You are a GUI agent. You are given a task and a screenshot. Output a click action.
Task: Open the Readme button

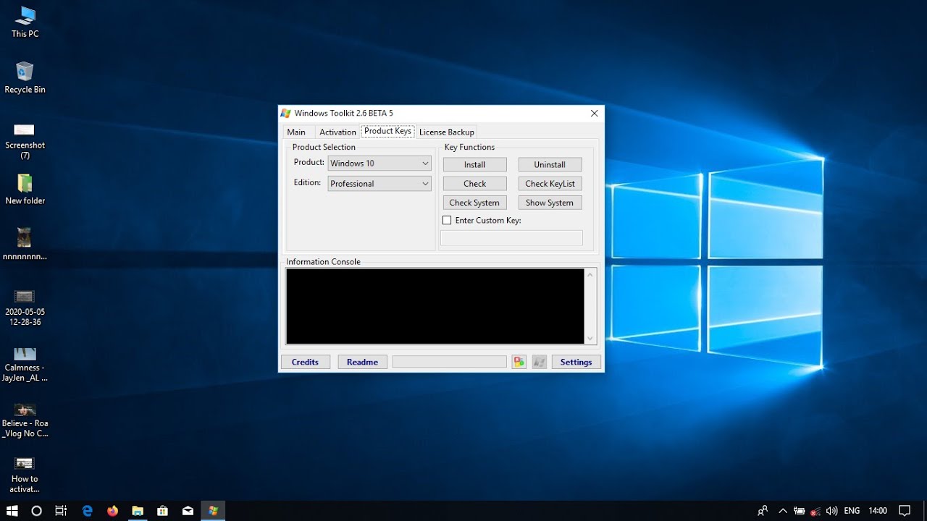point(363,362)
